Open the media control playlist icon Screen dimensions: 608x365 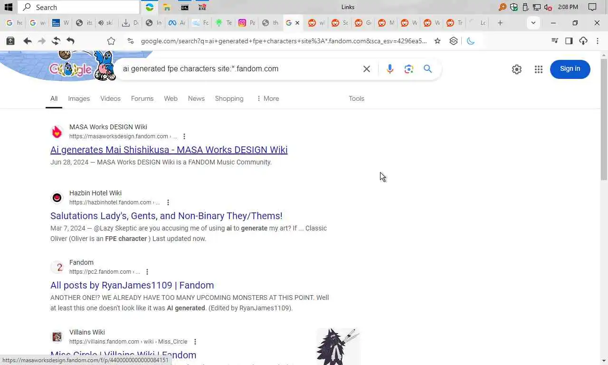554,41
